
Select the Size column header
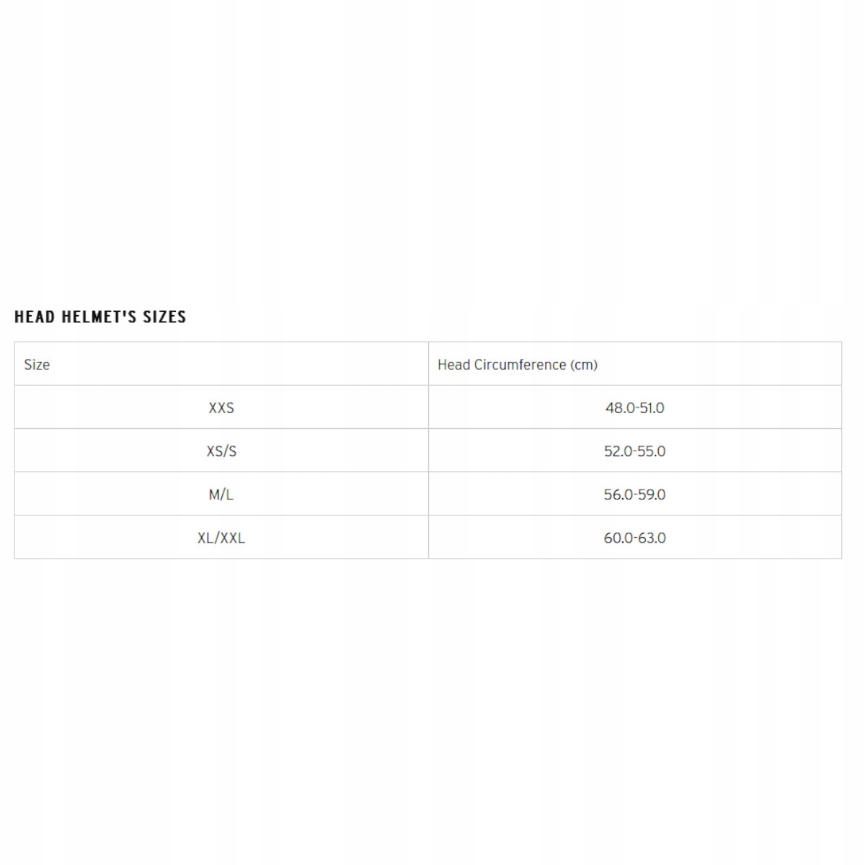tap(37, 365)
